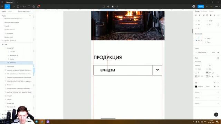Open Pass Through blend mode dropdown
The height and width of the screenshot is (124, 221).
pos(203,52)
